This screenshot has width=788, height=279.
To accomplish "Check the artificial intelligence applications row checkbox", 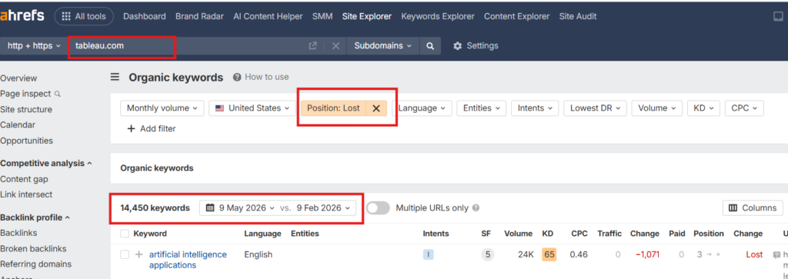I will [125, 254].
